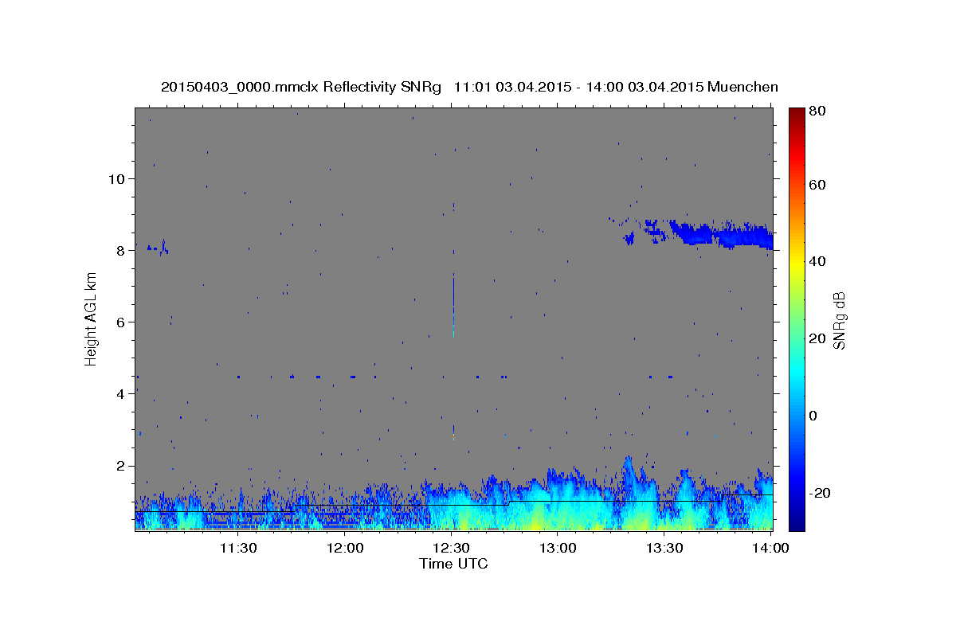The image size is (956, 637).
Task: Click the 'SNRg dB' colorbar label
Action: 839,320
